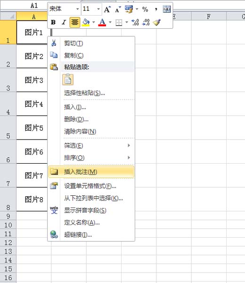Open the fill color dropdown arrow
Image resolution: width=245 pixels, height=283 pixels.
click(x=94, y=22)
